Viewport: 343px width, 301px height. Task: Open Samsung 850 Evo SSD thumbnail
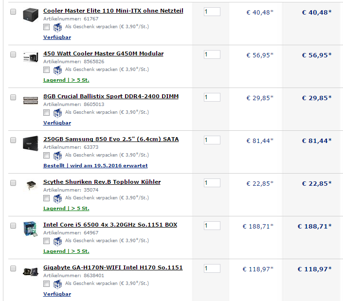(31, 143)
